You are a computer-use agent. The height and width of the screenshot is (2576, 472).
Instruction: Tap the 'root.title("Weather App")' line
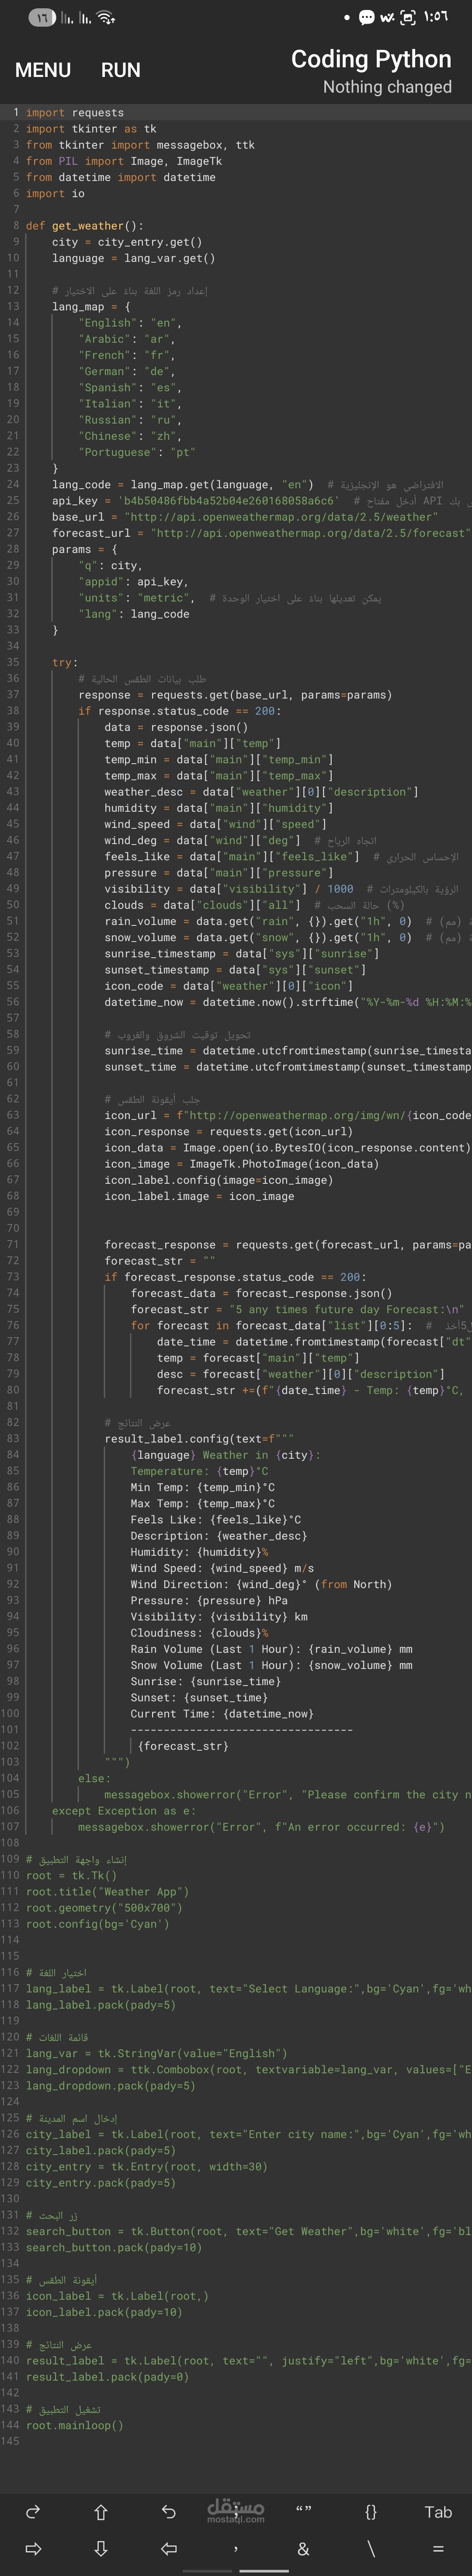coord(107,1892)
